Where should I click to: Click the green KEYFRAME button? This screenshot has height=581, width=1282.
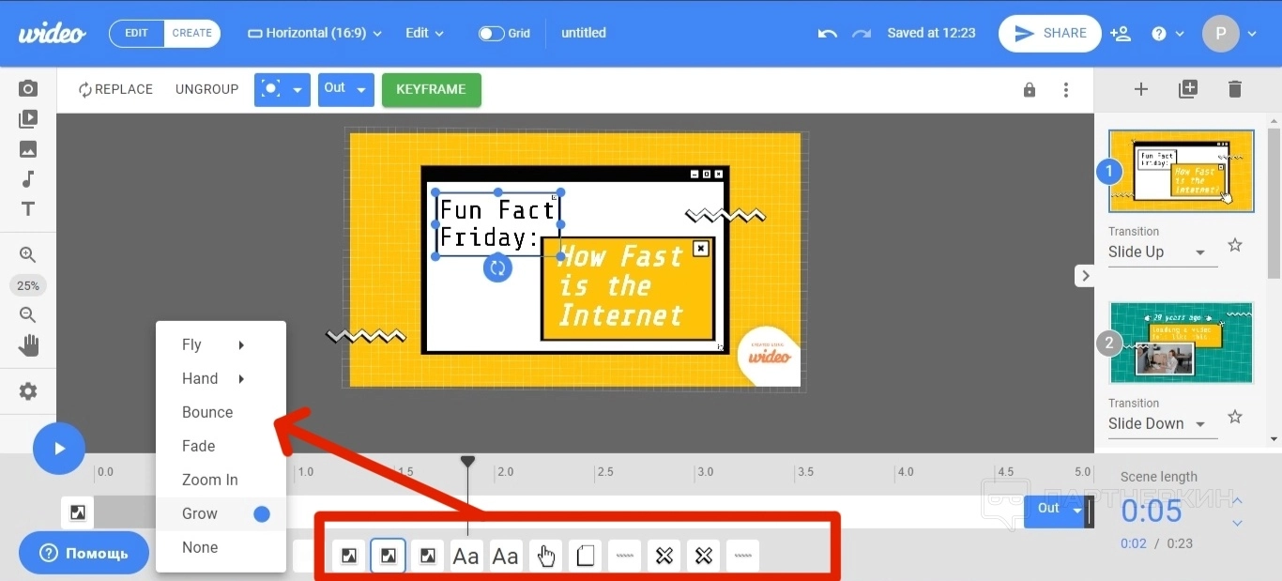(431, 89)
